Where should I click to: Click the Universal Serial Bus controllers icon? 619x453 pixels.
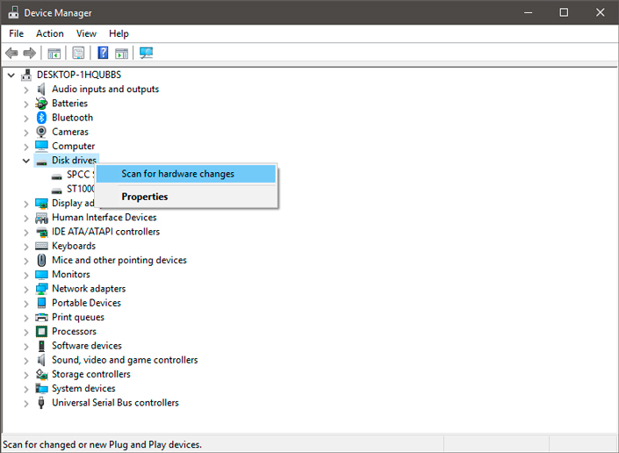[x=41, y=403]
